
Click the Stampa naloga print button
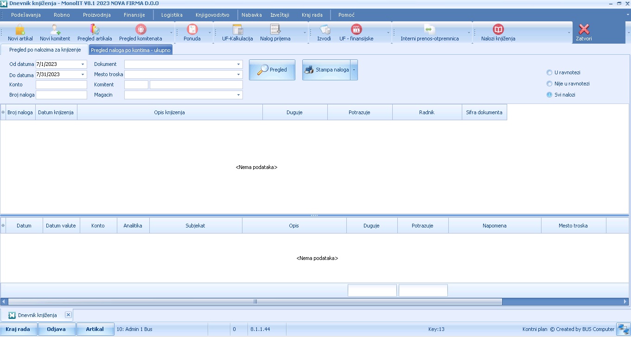[327, 70]
